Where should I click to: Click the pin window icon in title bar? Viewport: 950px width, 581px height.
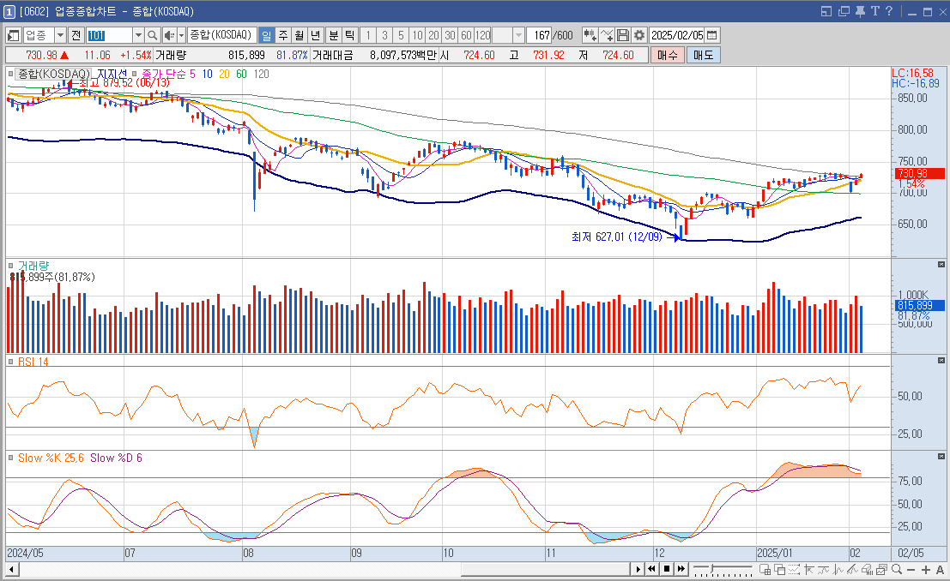pyautogui.click(x=860, y=11)
